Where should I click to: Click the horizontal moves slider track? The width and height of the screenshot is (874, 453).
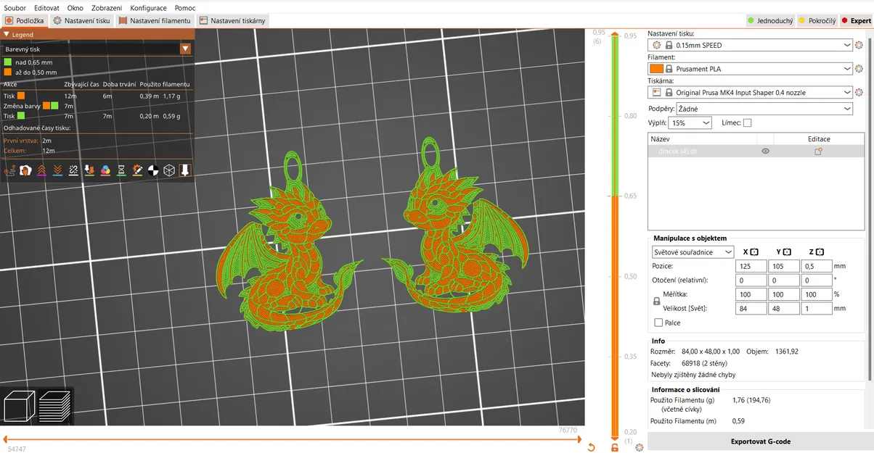pos(290,439)
